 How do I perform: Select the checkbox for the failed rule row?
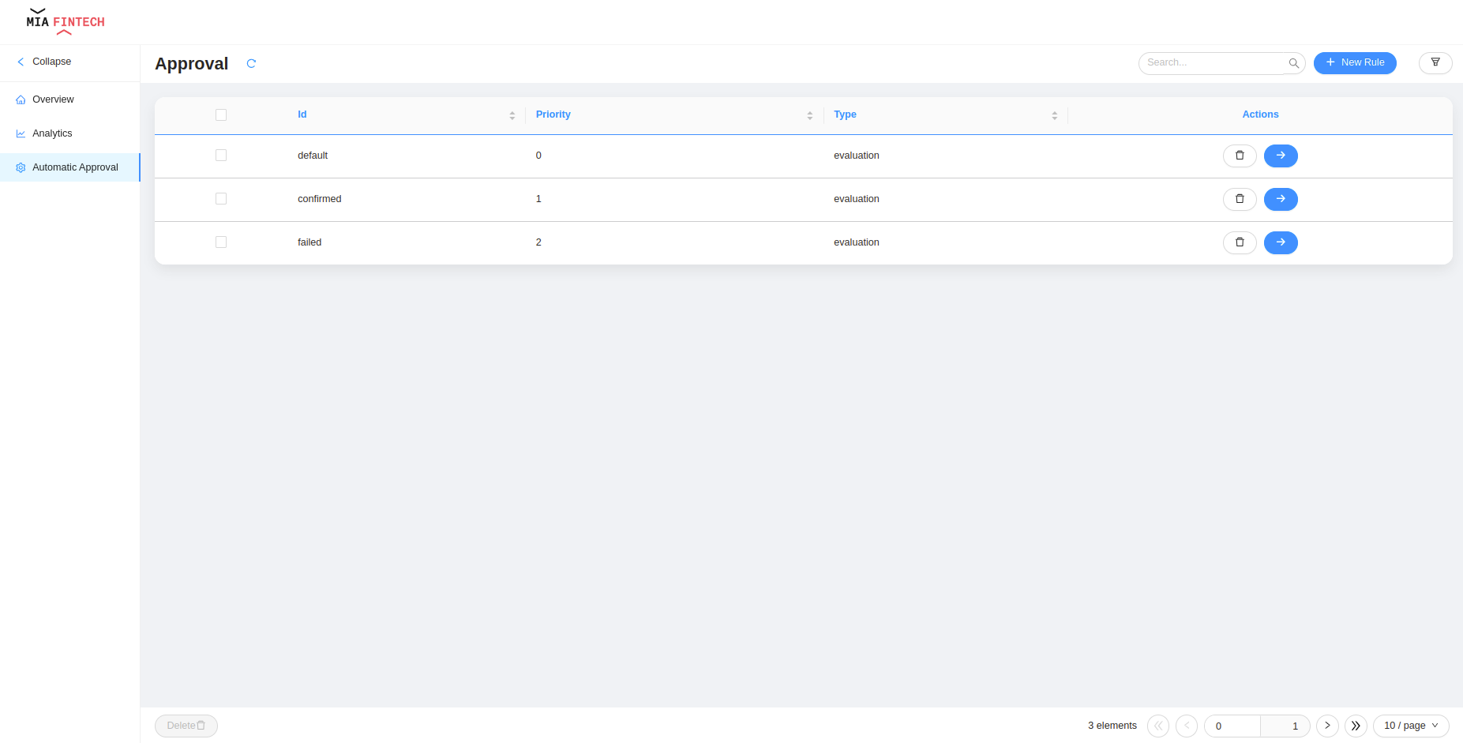pyautogui.click(x=221, y=242)
